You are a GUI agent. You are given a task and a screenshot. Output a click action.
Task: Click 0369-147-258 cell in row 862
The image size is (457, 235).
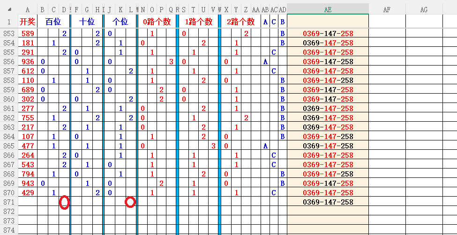(x=328, y=117)
